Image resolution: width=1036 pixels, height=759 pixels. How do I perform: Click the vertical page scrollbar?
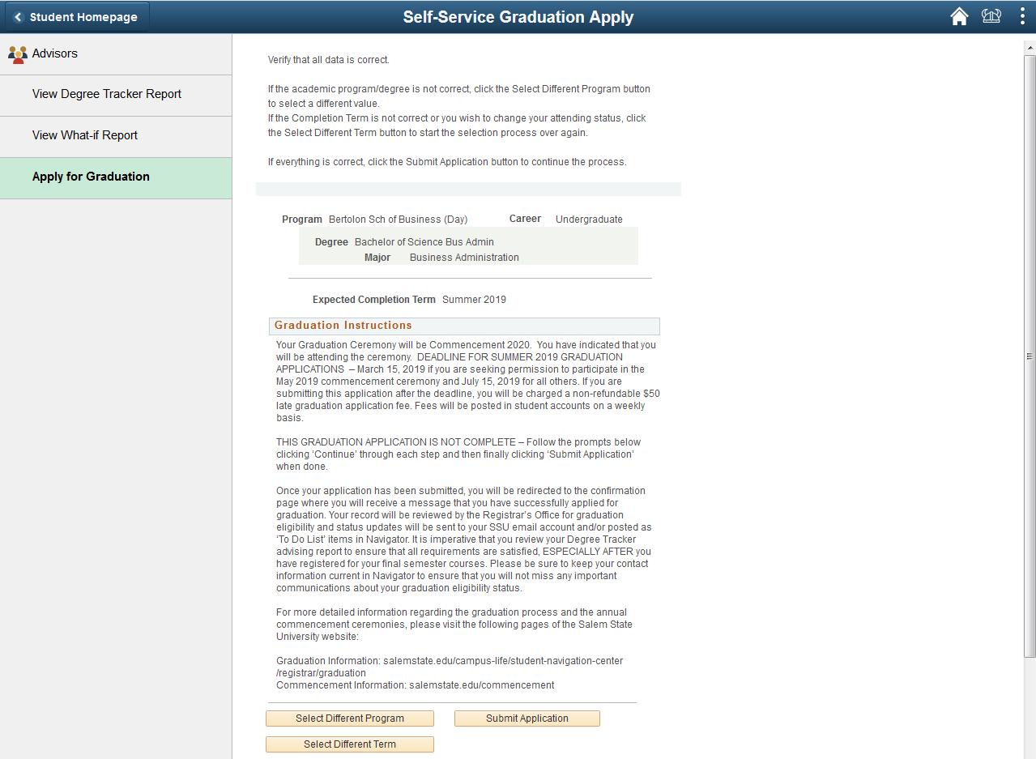point(1030,356)
